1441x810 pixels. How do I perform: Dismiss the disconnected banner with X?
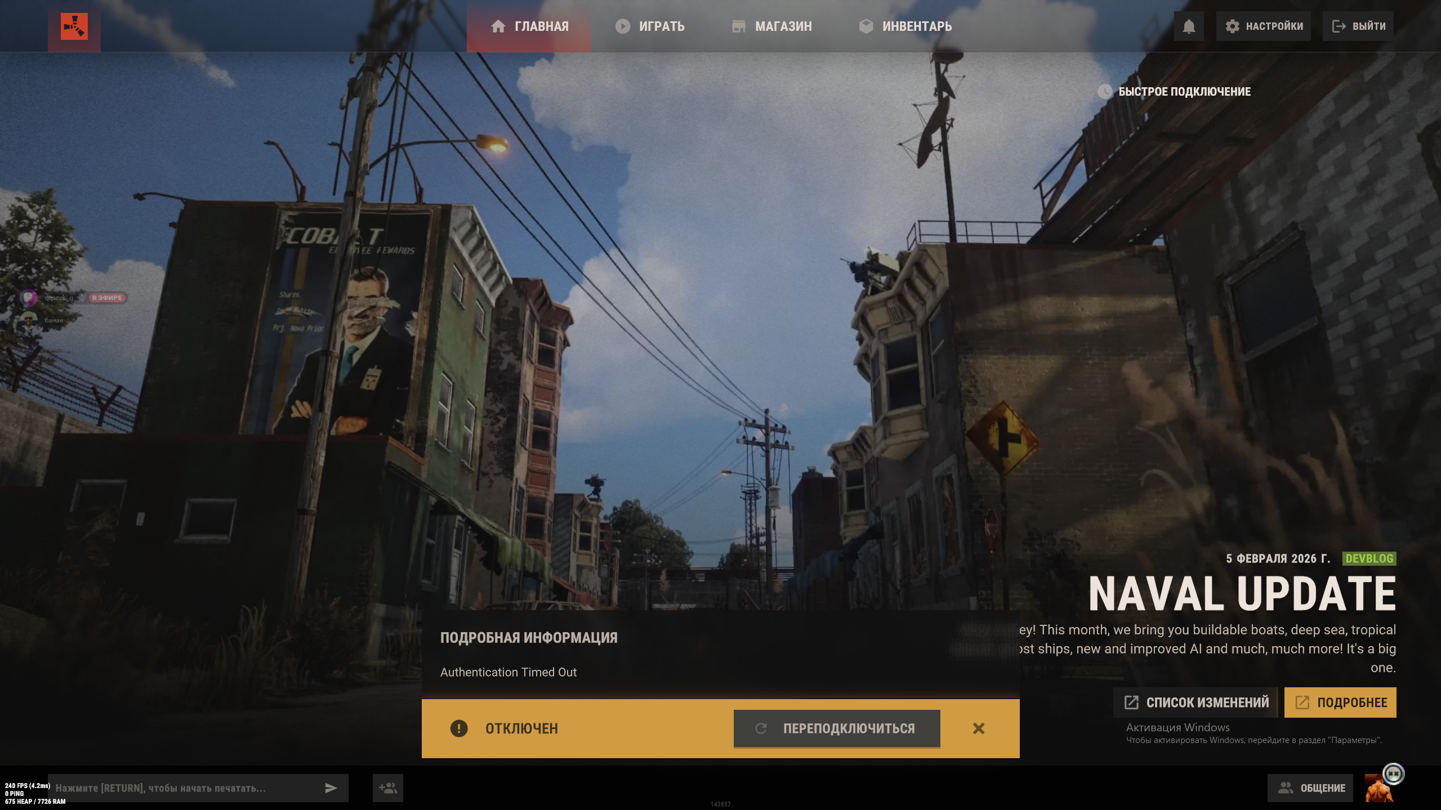(x=979, y=728)
